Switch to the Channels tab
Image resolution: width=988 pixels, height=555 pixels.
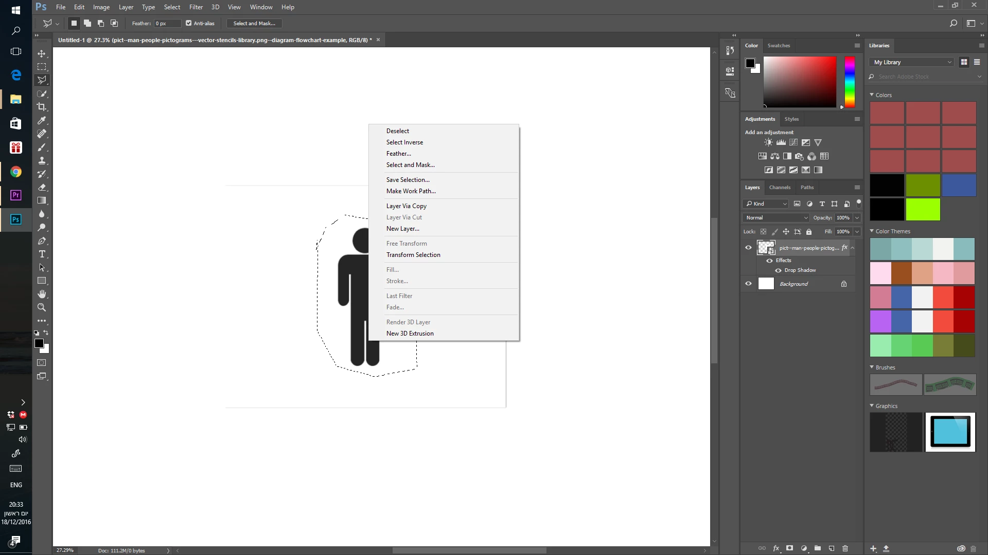click(x=779, y=188)
